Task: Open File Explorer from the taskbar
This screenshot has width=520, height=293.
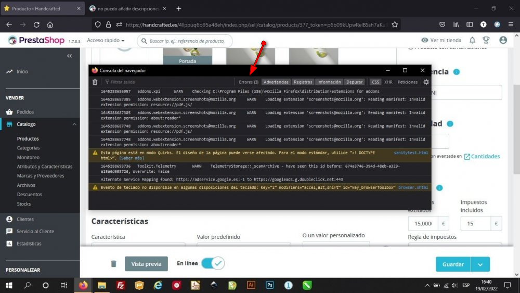Action: coord(102,285)
